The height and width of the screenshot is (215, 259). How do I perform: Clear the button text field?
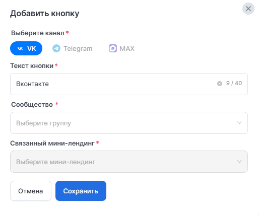pyautogui.click(x=220, y=84)
